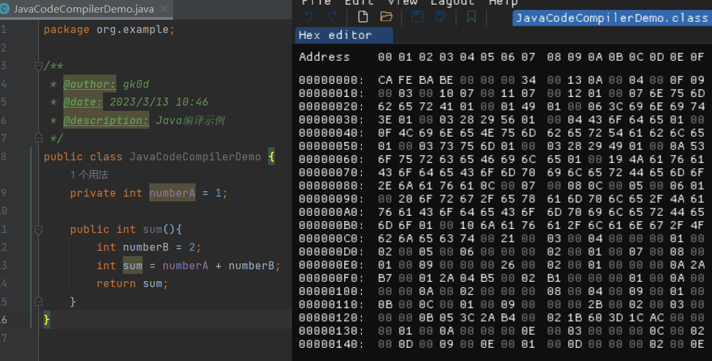712x361 pixels.
Task: Click the Java class icon on editor tab
Action: click(5, 9)
